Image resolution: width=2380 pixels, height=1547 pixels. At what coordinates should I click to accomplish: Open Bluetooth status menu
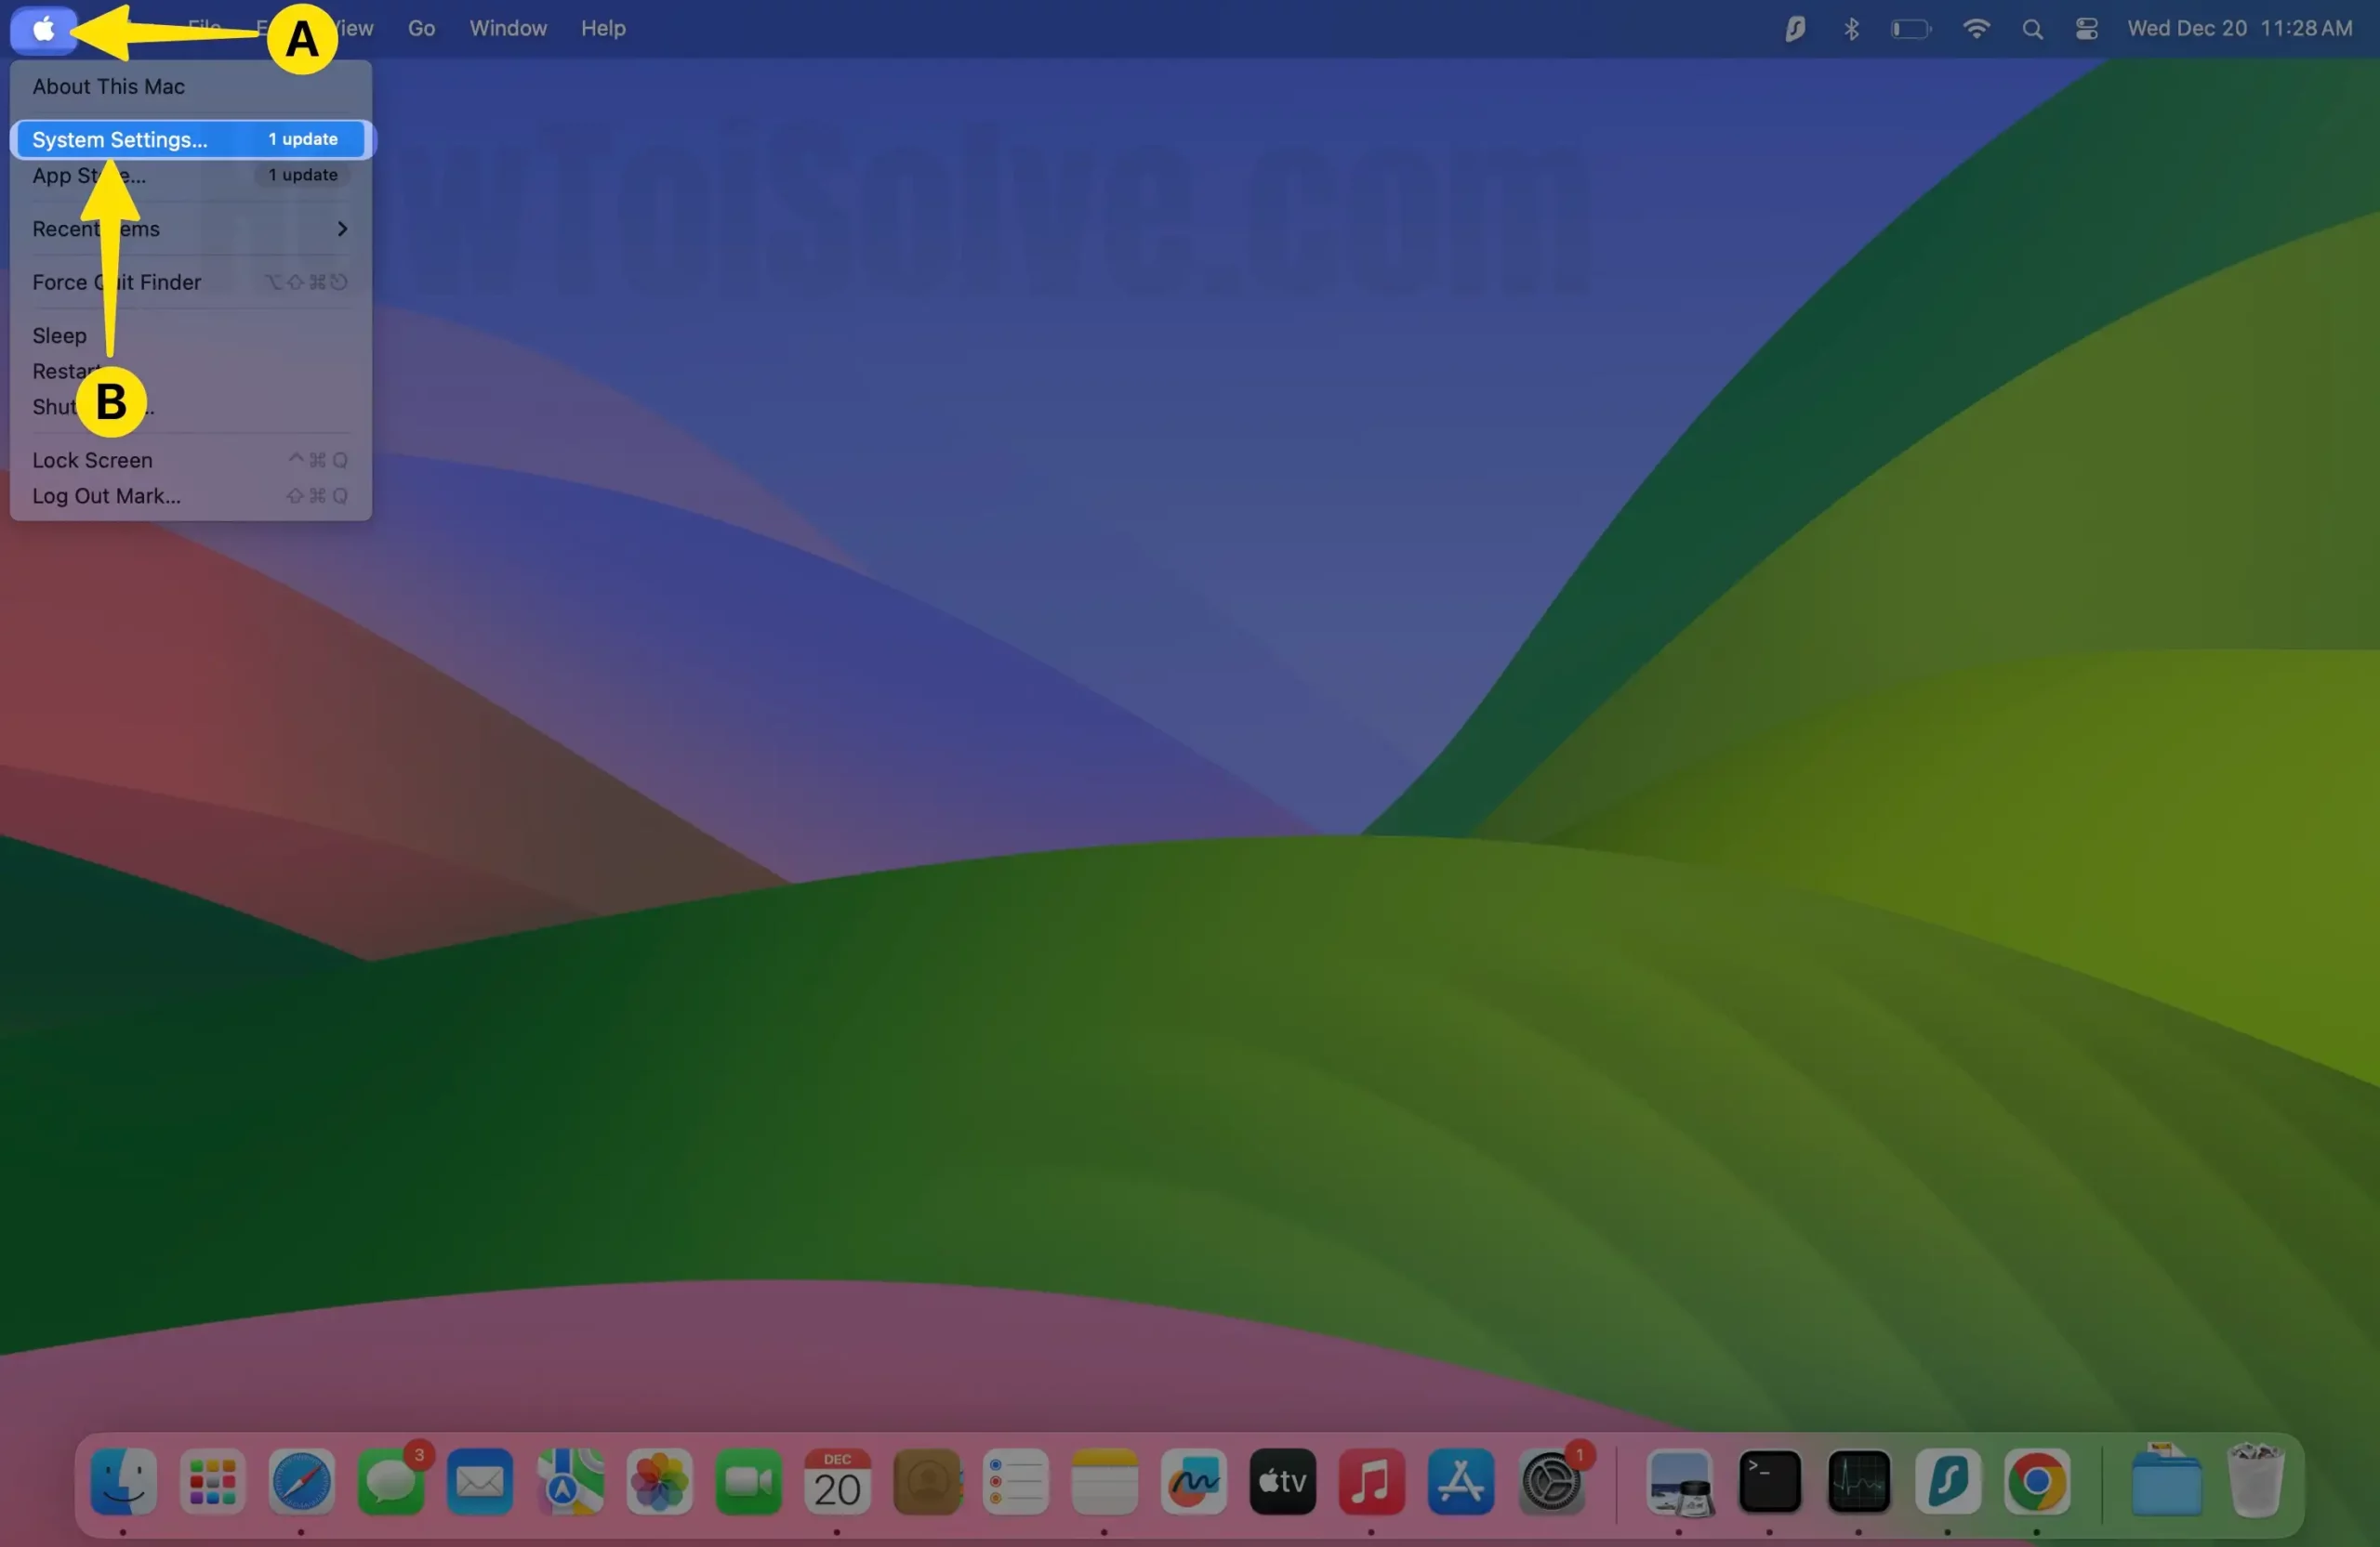point(1851,29)
